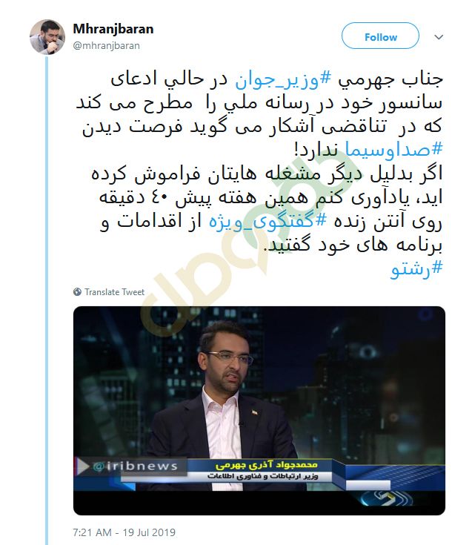Open the tweet options chevron menu
The height and width of the screenshot is (545, 472).
439,37
